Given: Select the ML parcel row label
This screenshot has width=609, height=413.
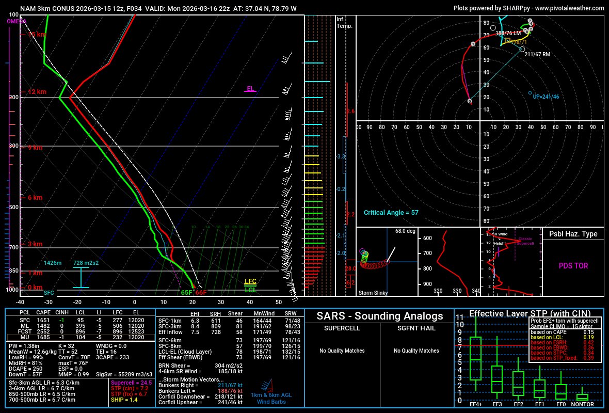Looking at the screenshot, I should click(25, 326).
